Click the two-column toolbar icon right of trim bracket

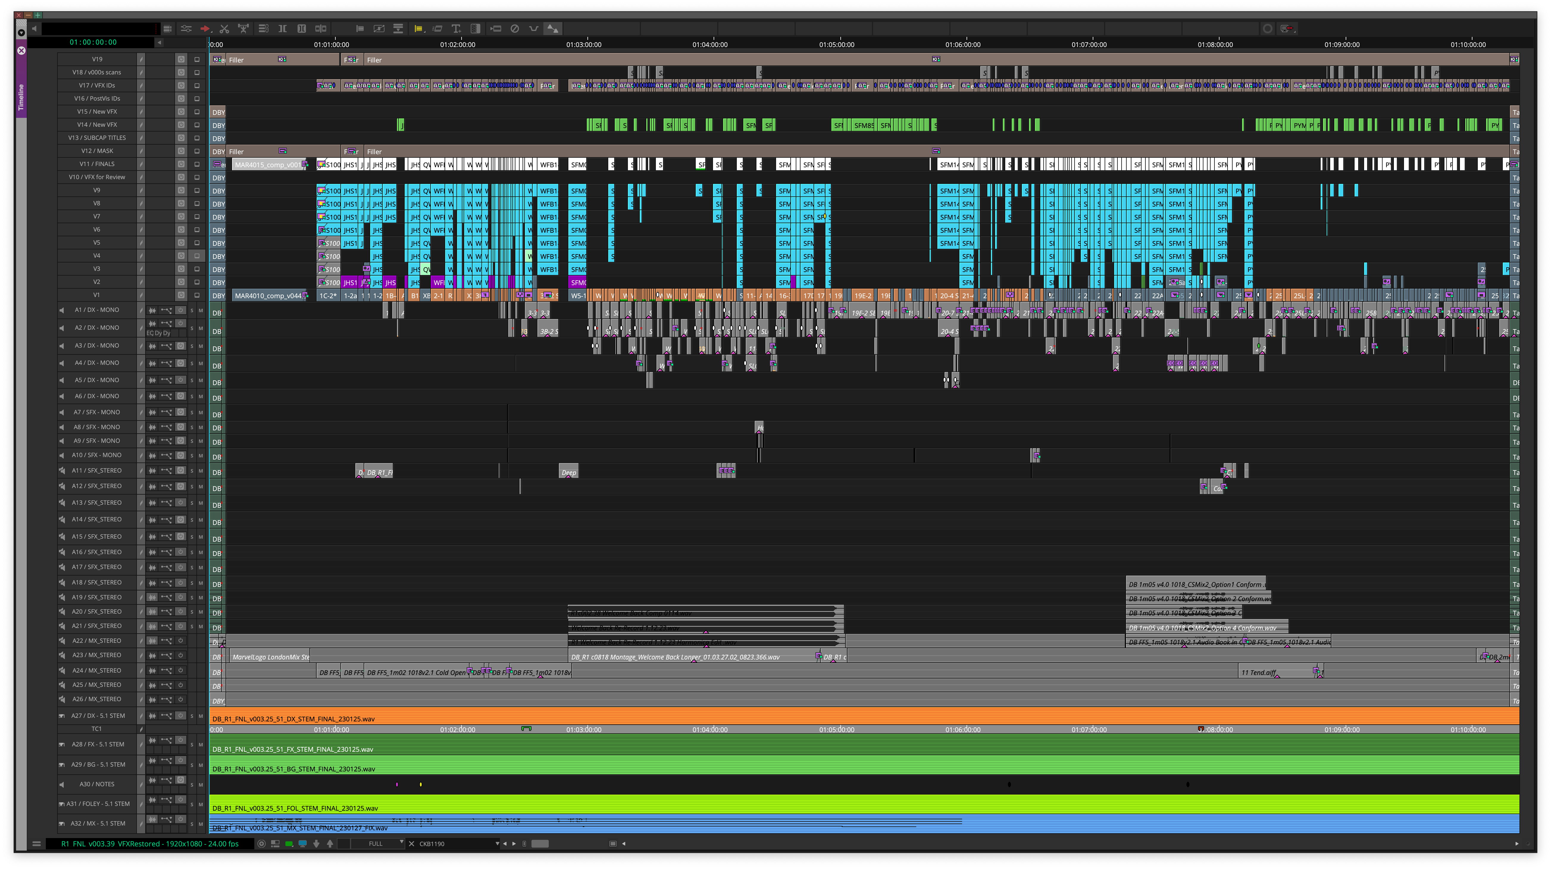[302, 28]
